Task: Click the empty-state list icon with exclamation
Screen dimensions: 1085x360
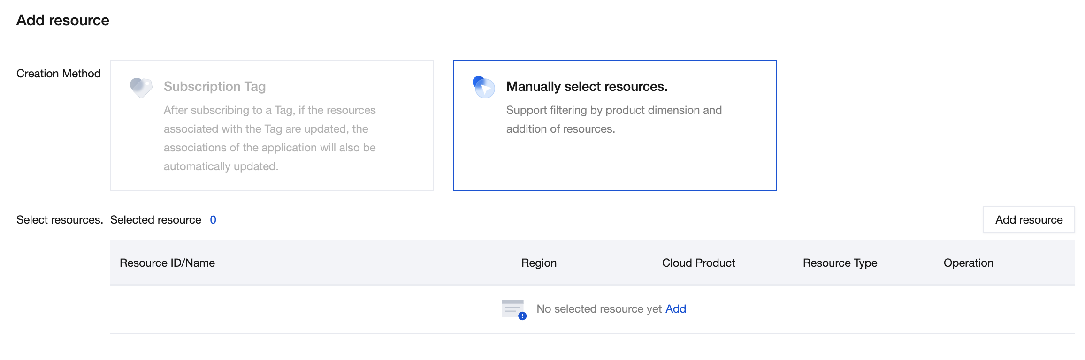Action: tap(513, 309)
